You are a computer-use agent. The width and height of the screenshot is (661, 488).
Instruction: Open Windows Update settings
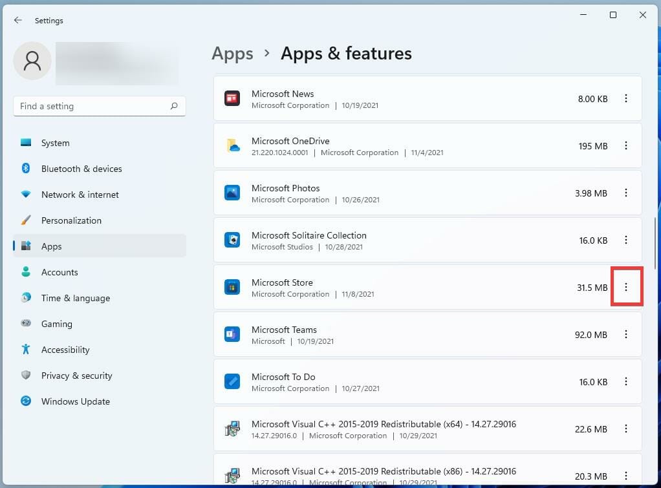tap(75, 401)
